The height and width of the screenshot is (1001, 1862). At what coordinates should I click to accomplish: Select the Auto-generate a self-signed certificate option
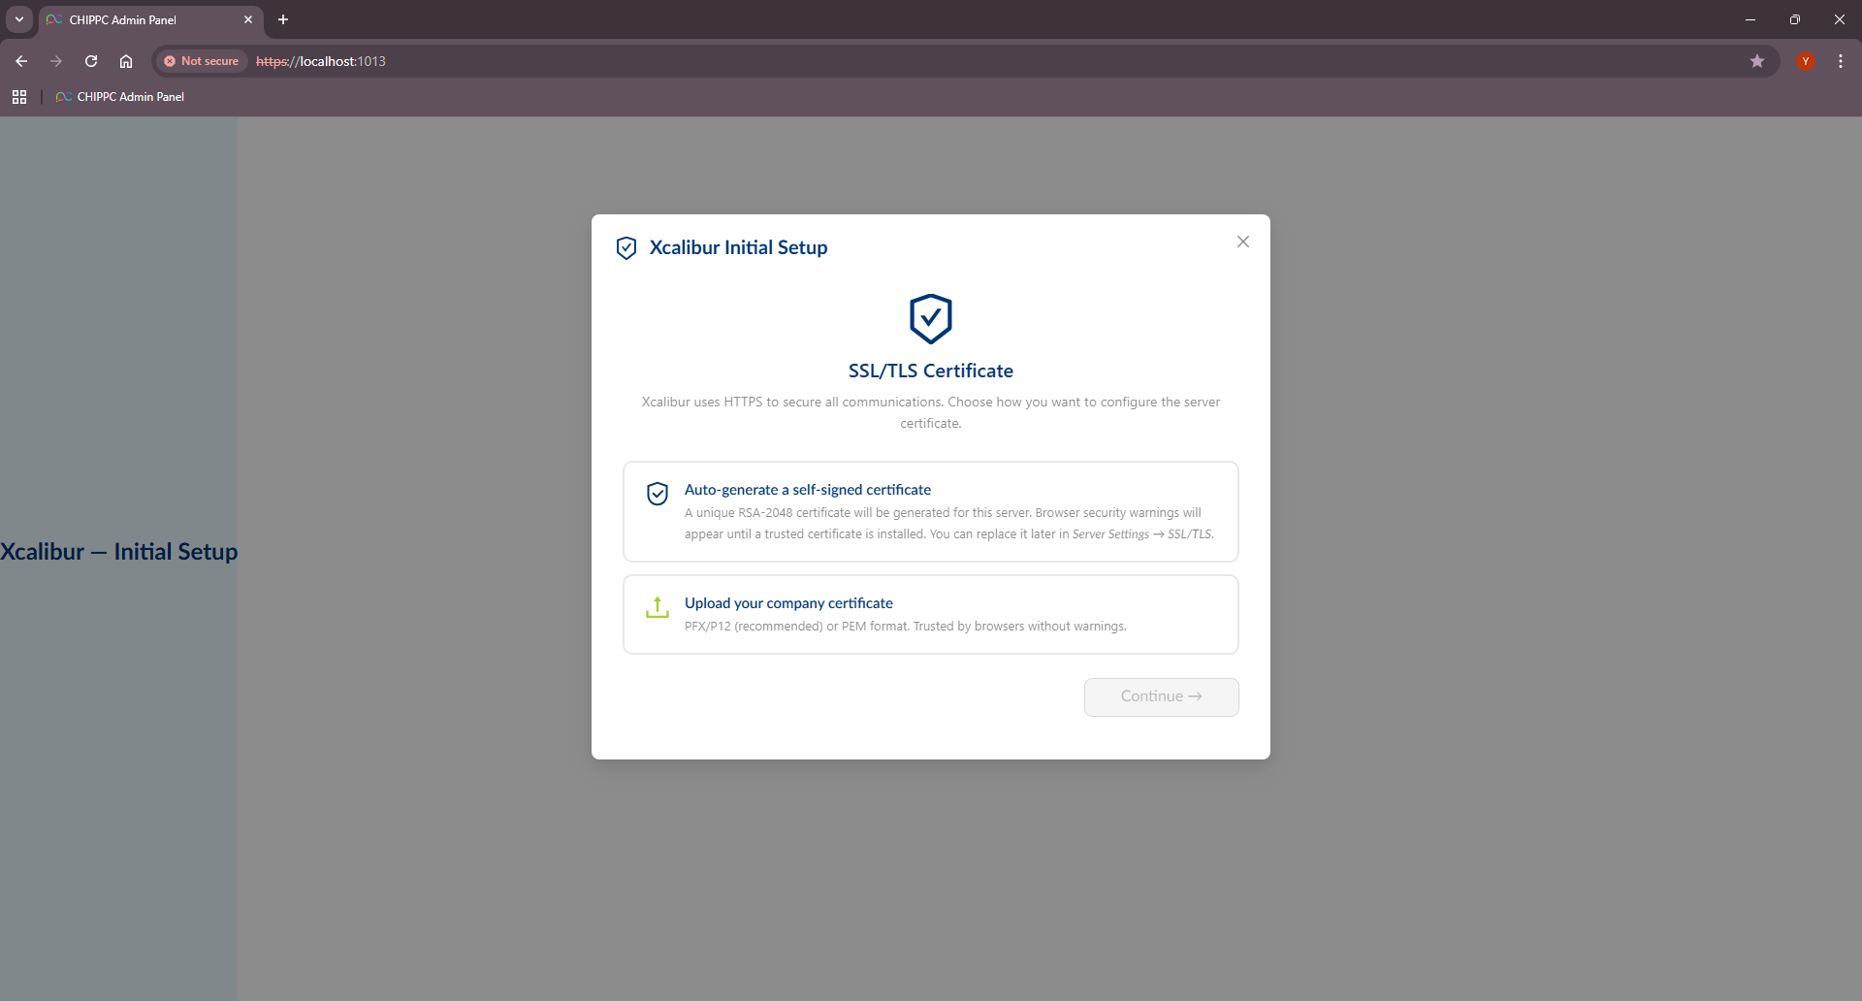point(930,512)
